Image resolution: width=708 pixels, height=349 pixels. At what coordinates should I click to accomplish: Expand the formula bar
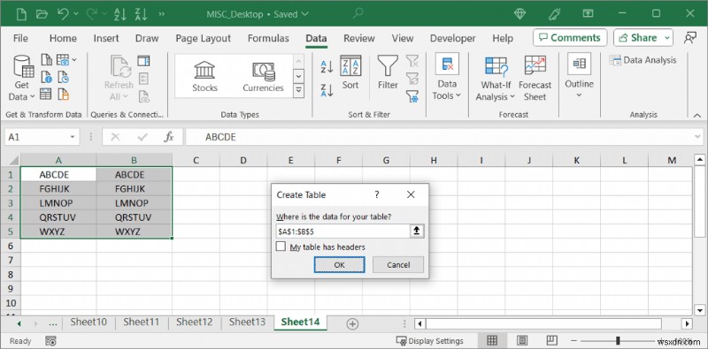point(698,137)
